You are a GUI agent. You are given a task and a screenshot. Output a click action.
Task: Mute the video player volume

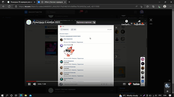35,84
